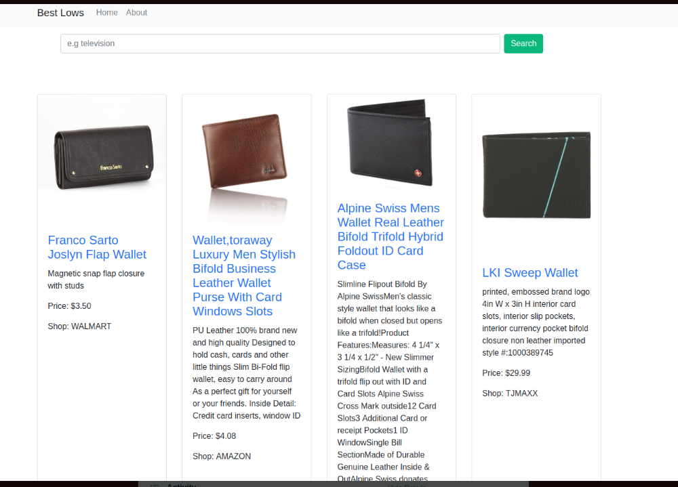Open the Best Lows brand link

click(x=60, y=13)
